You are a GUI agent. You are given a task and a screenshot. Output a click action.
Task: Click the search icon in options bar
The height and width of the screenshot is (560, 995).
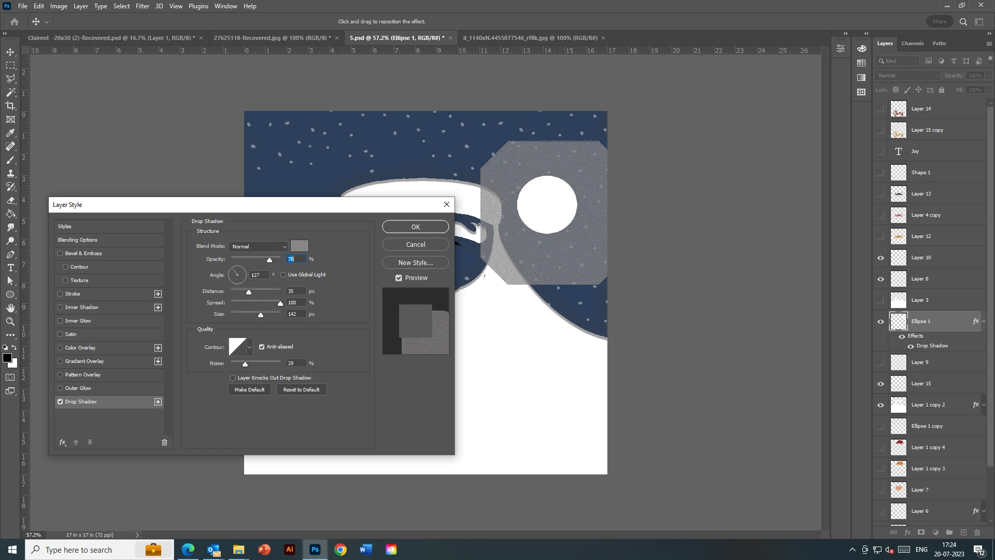963,22
